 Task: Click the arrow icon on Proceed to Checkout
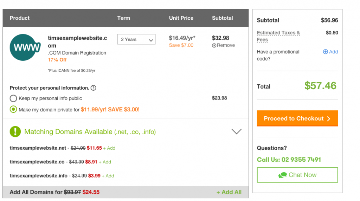pos(329,119)
